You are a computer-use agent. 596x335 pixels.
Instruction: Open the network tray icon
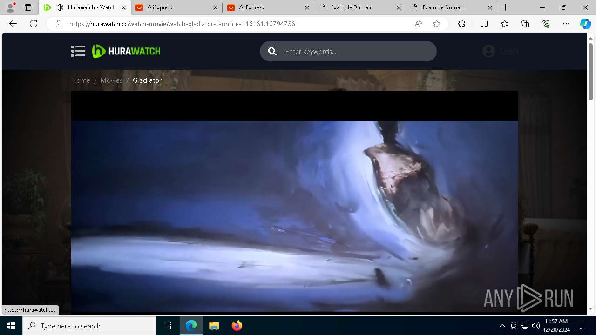[x=525, y=326]
